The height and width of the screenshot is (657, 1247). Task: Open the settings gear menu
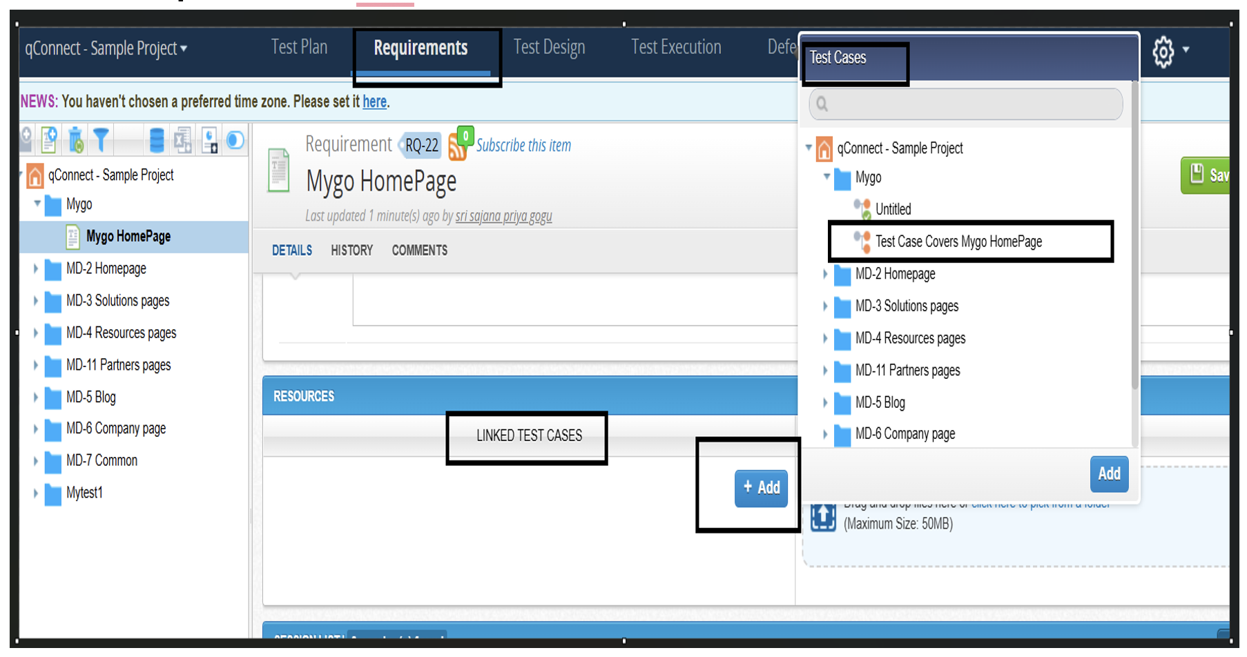pos(1164,52)
